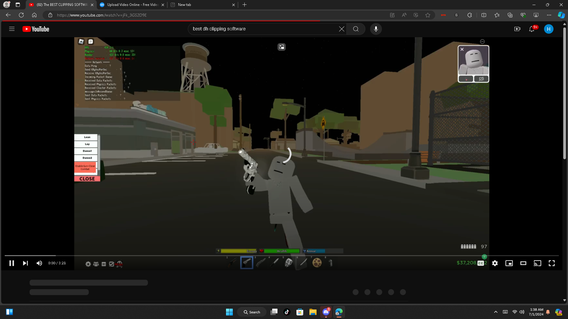Open the YouTube guide hamburger menu
The width and height of the screenshot is (568, 319).
pos(12,29)
